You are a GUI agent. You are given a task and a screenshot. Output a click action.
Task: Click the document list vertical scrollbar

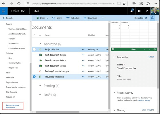coord(109,66)
